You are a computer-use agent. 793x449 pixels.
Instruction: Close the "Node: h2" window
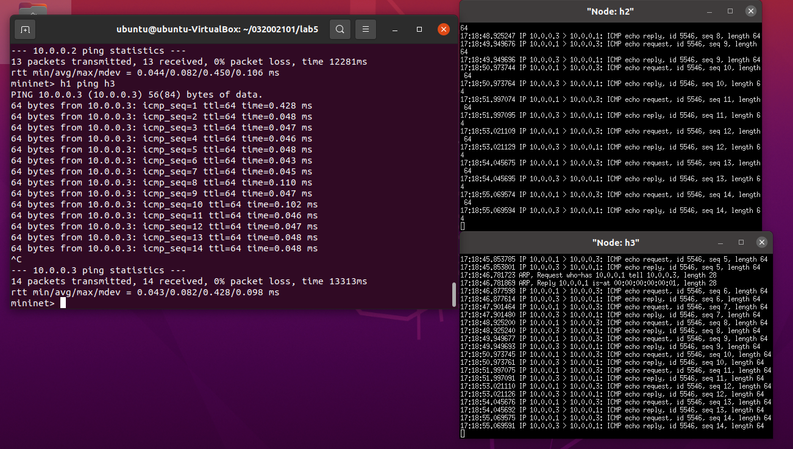coord(751,11)
